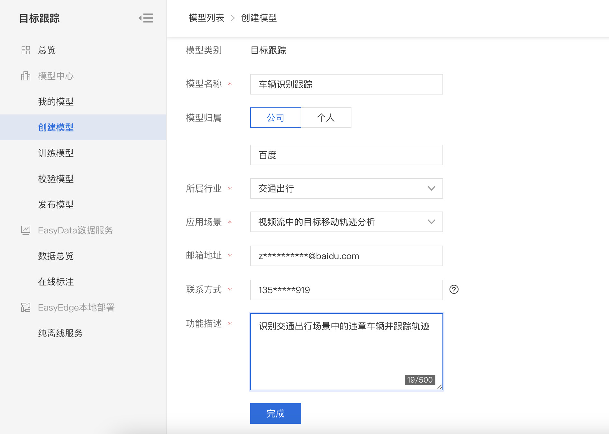Image resolution: width=609 pixels, height=434 pixels.
Task: Click the 模型名称 input field
Action: pyautogui.click(x=347, y=84)
